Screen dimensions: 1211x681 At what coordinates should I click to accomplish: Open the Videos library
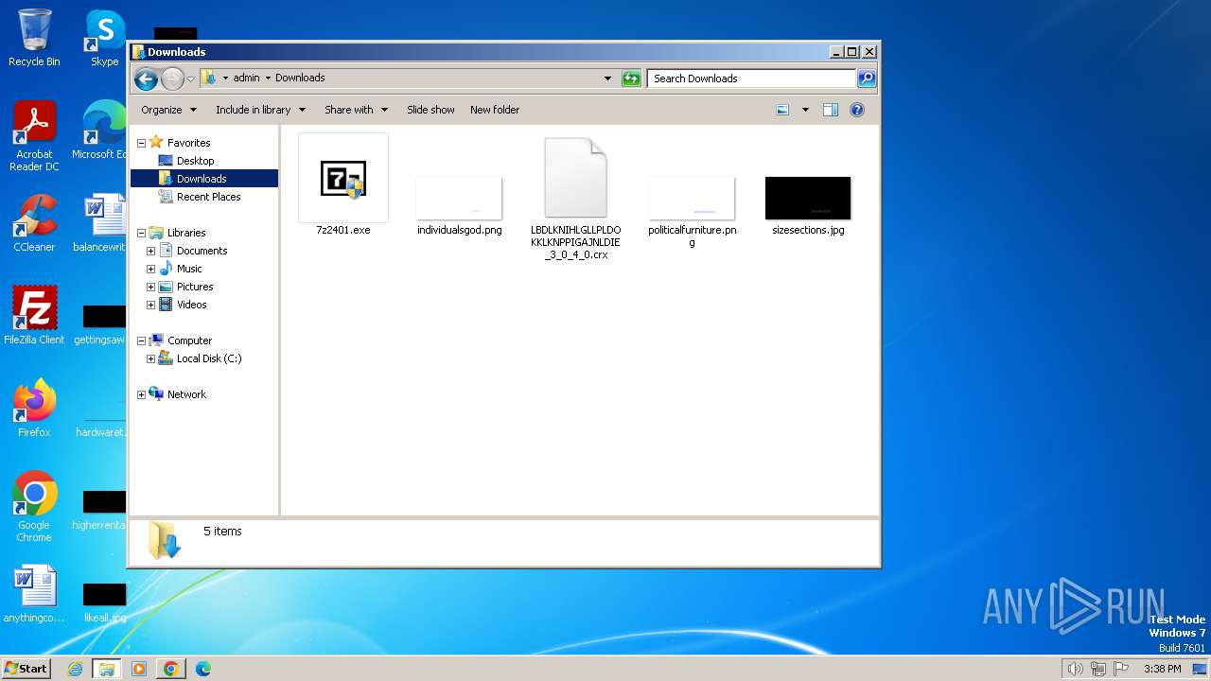click(191, 305)
